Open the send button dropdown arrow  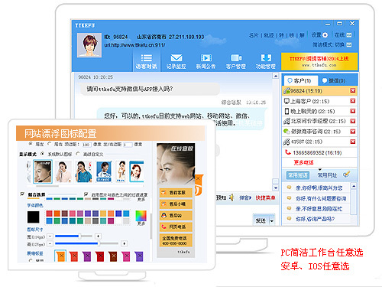(272, 221)
